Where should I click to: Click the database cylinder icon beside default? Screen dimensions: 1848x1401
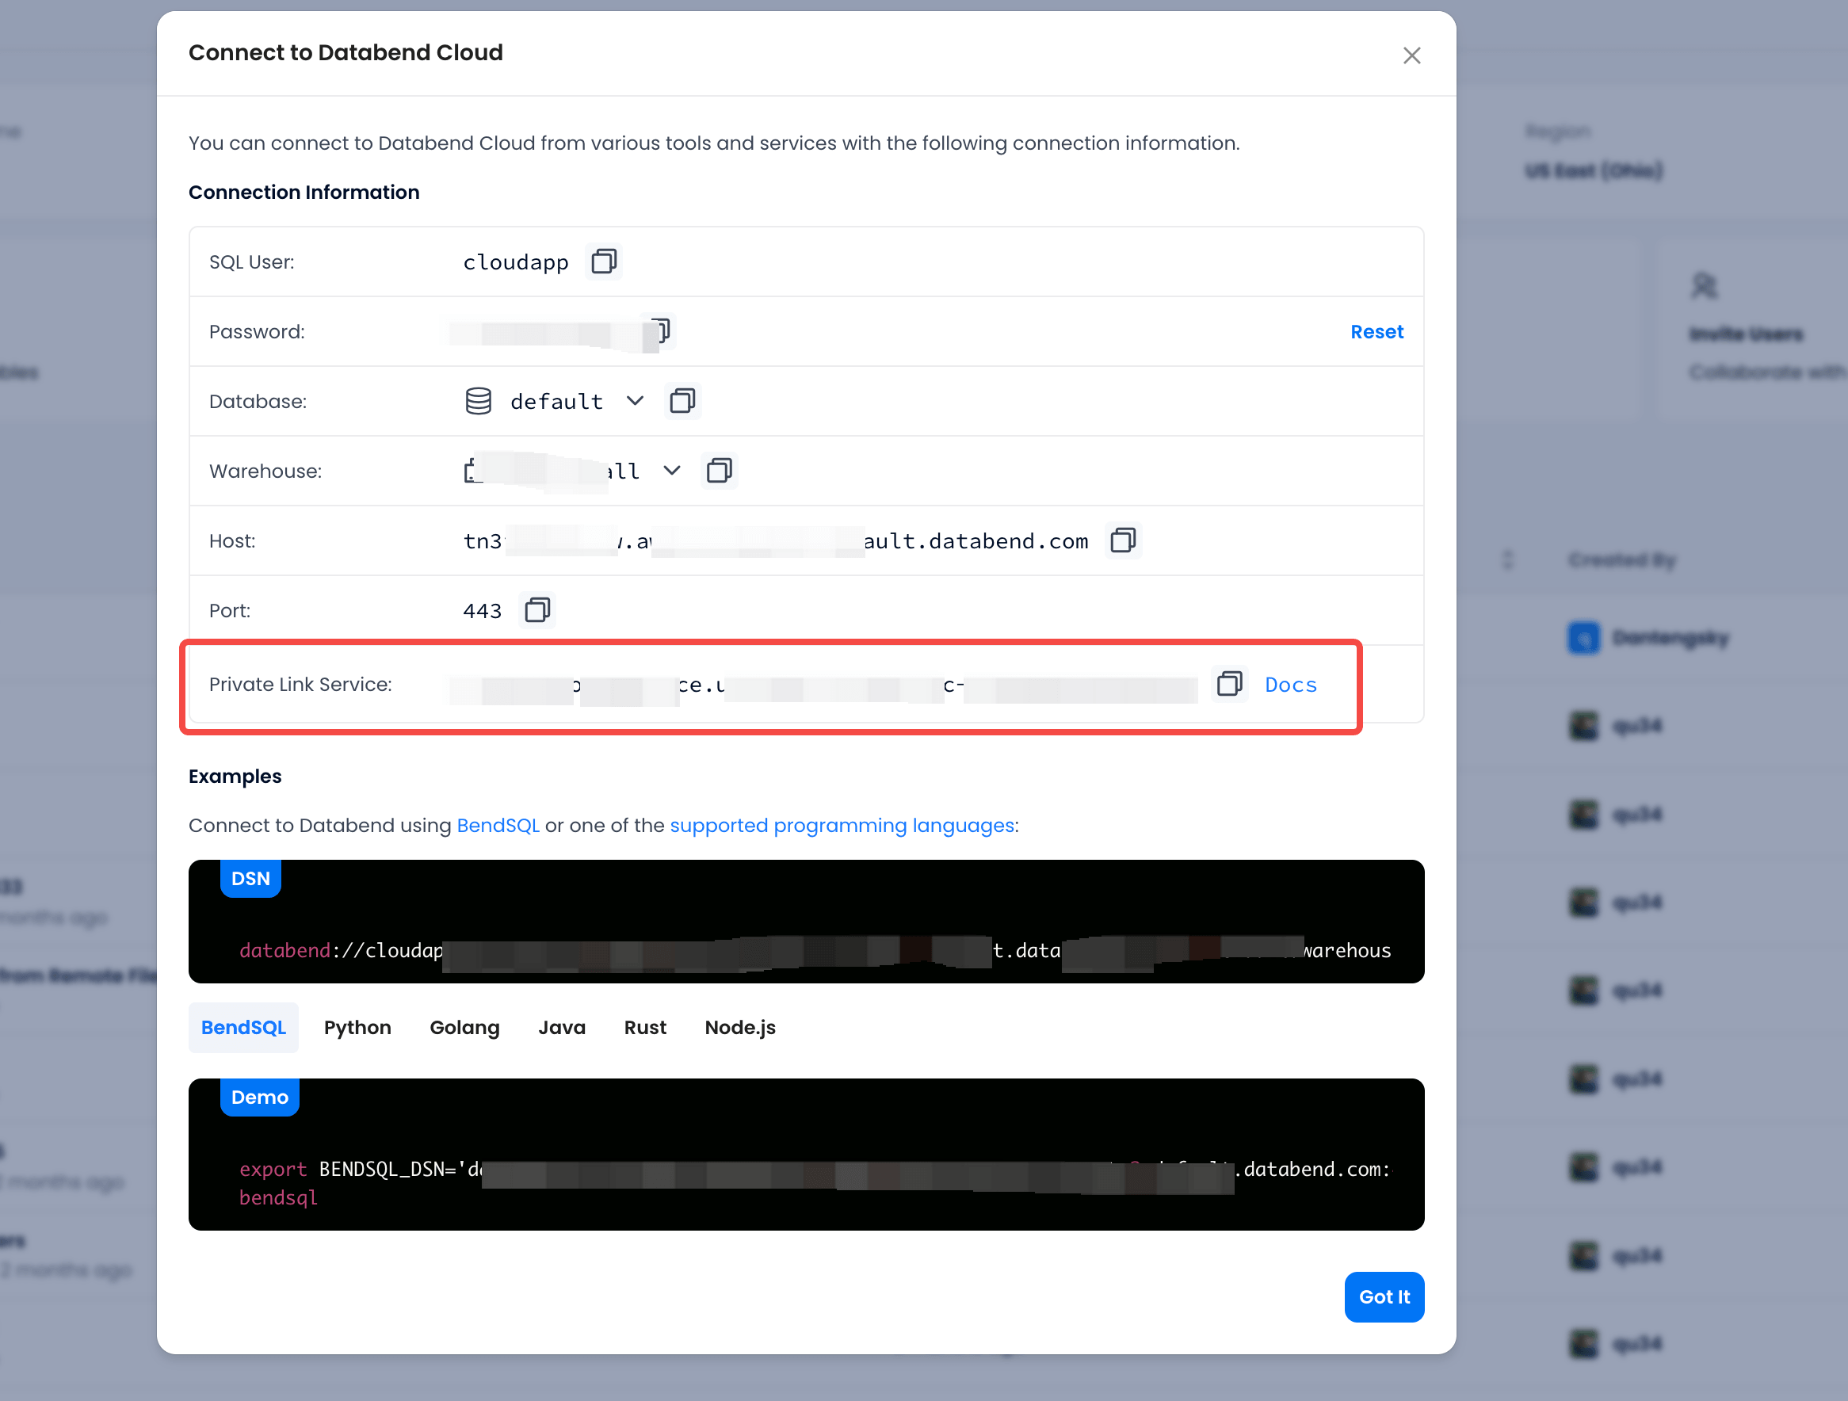pyautogui.click(x=479, y=401)
